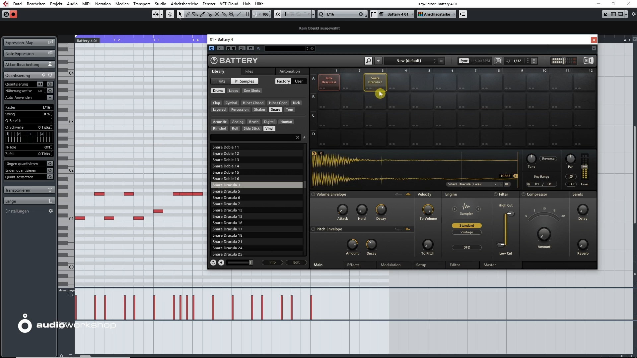This screenshot has width=637, height=358.
Task: Select the Kick sample type tag
Action: [296, 103]
